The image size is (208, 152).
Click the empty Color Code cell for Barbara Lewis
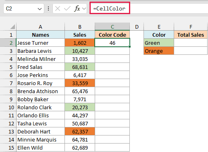(112, 51)
